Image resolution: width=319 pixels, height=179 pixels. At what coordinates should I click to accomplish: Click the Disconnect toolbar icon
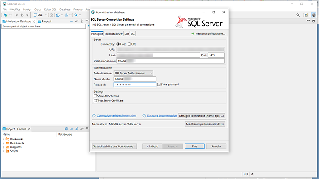27,15
